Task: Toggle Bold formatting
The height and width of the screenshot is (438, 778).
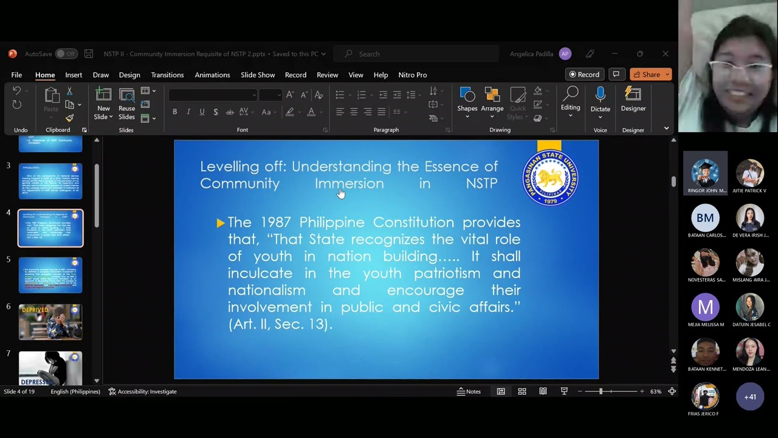Action: click(174, 112)
